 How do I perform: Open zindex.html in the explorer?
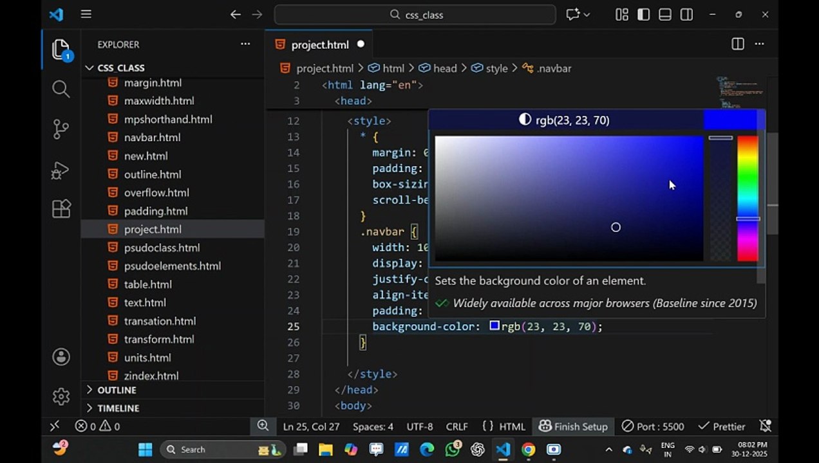click(x=151, y=376)
